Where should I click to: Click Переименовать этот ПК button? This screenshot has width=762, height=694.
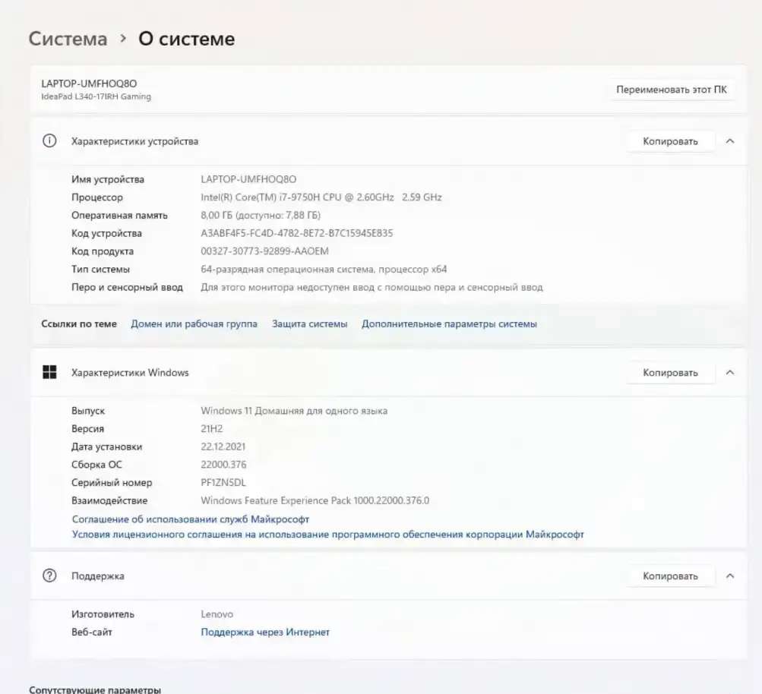[672, 90]
